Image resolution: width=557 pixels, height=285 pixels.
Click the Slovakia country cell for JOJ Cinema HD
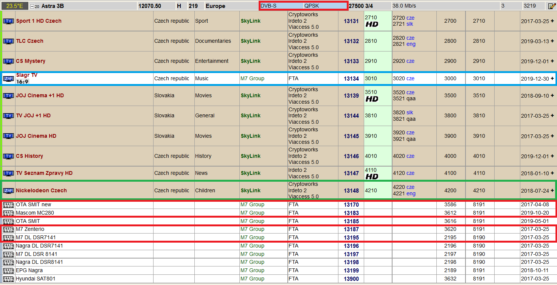[x=164, y=136]
